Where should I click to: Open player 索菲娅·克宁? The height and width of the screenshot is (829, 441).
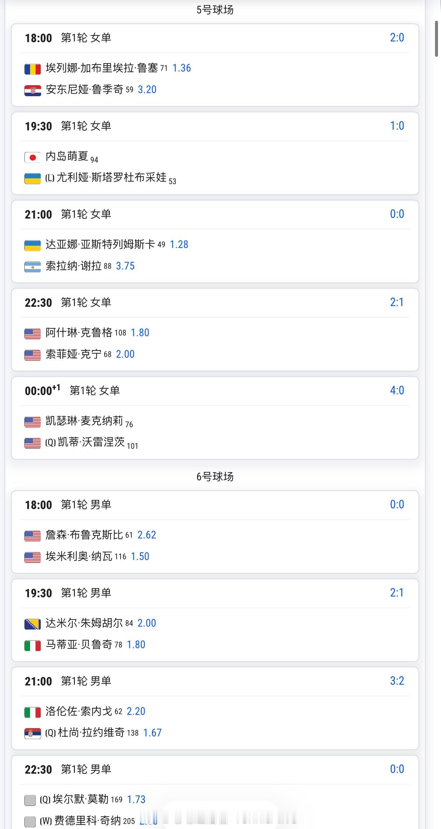point(73,354)
